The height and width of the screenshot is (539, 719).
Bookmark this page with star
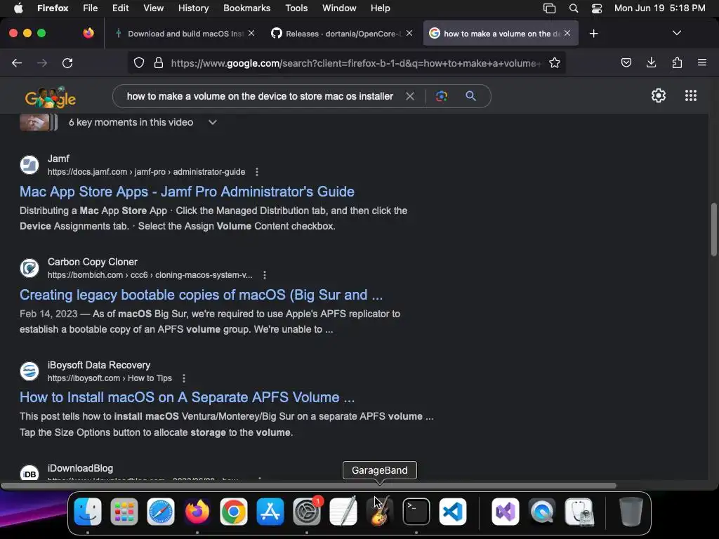point(555,62)
